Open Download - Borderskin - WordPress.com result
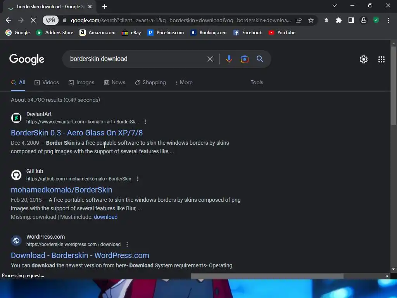 (80, 255)
